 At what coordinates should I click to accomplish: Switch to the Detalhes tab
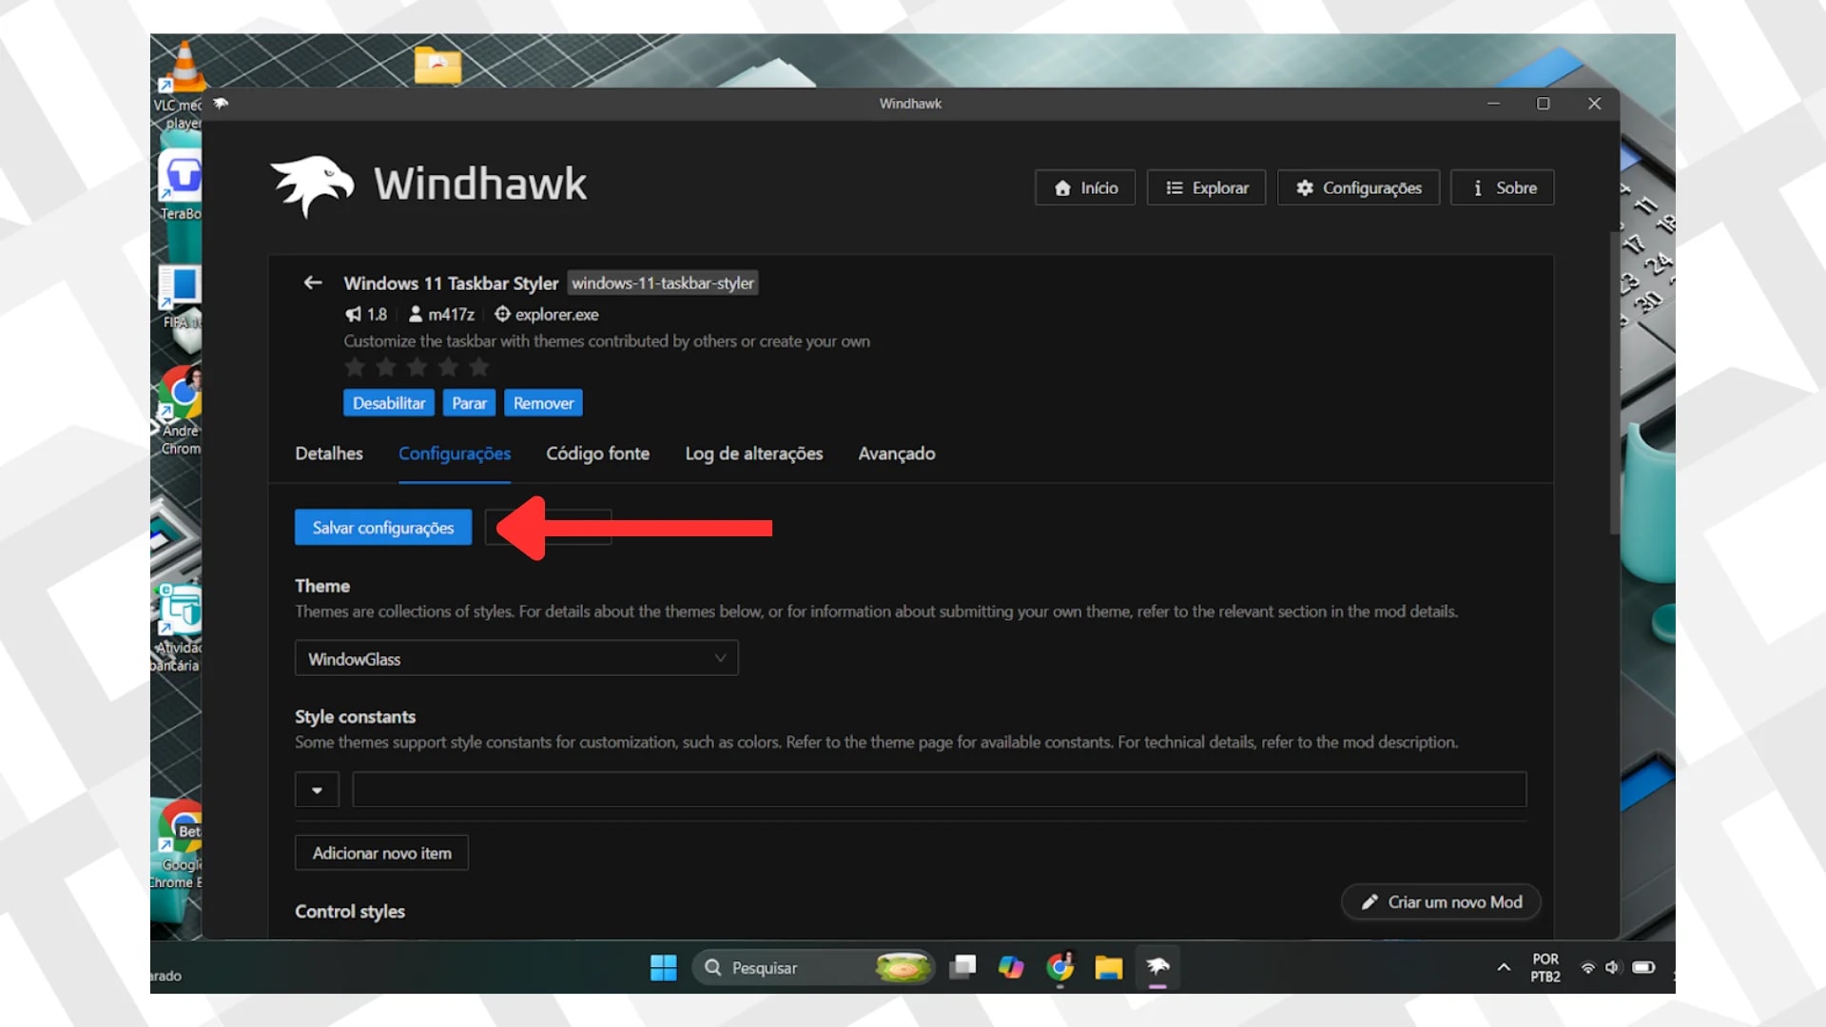tap(329, 454)
